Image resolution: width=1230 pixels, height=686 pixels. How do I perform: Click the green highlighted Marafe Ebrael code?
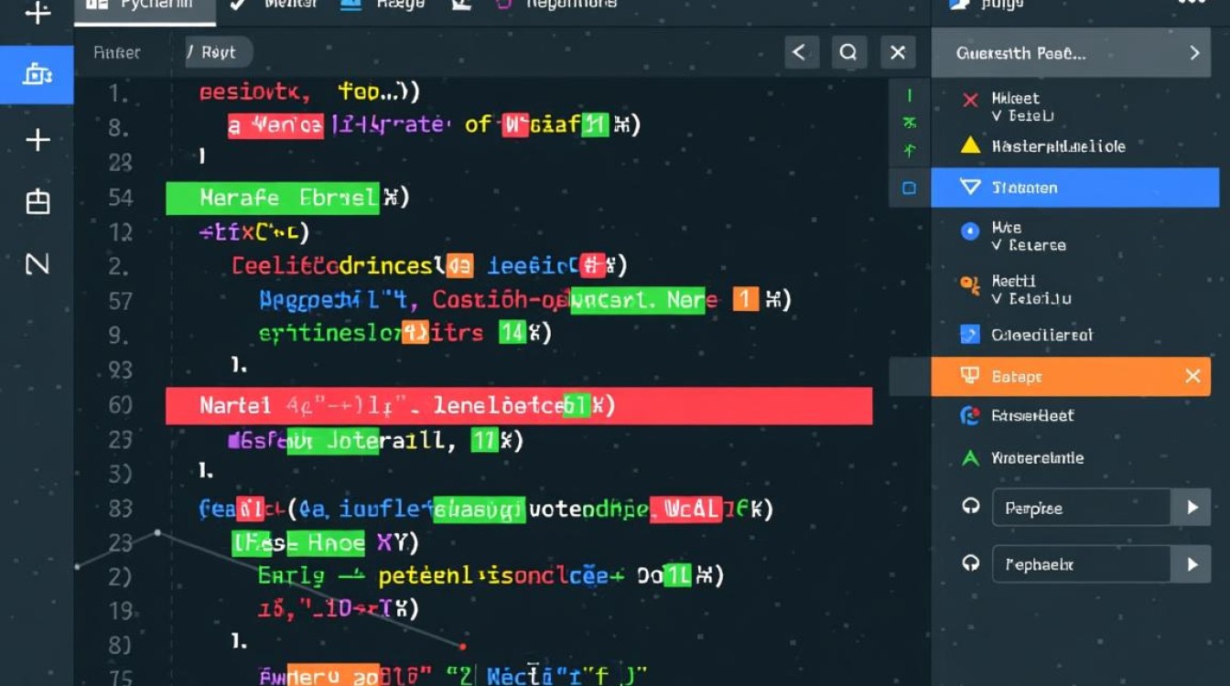point(273,197)
